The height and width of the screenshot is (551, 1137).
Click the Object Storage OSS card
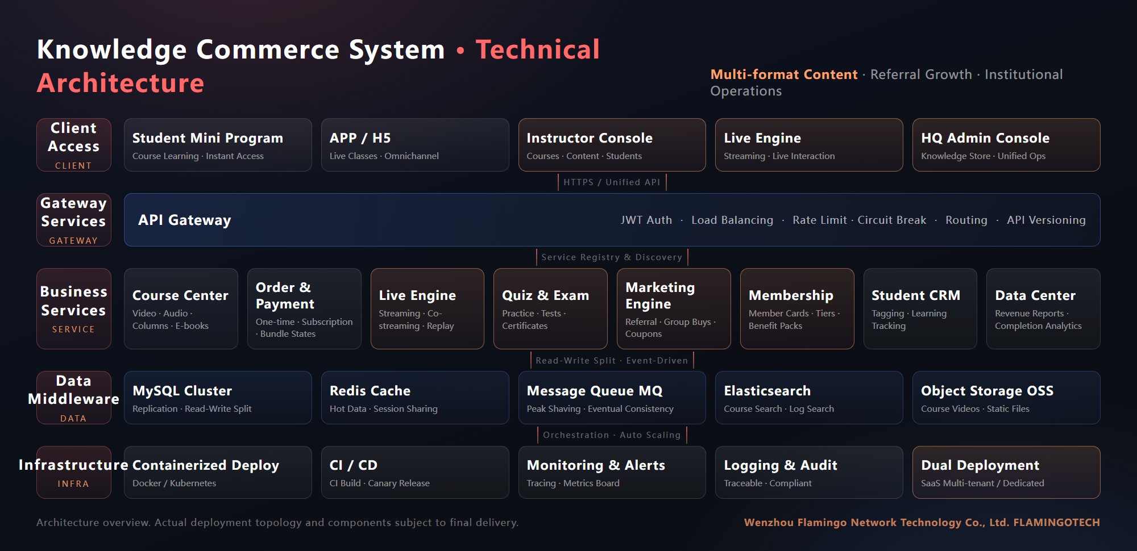[1006, 398]
